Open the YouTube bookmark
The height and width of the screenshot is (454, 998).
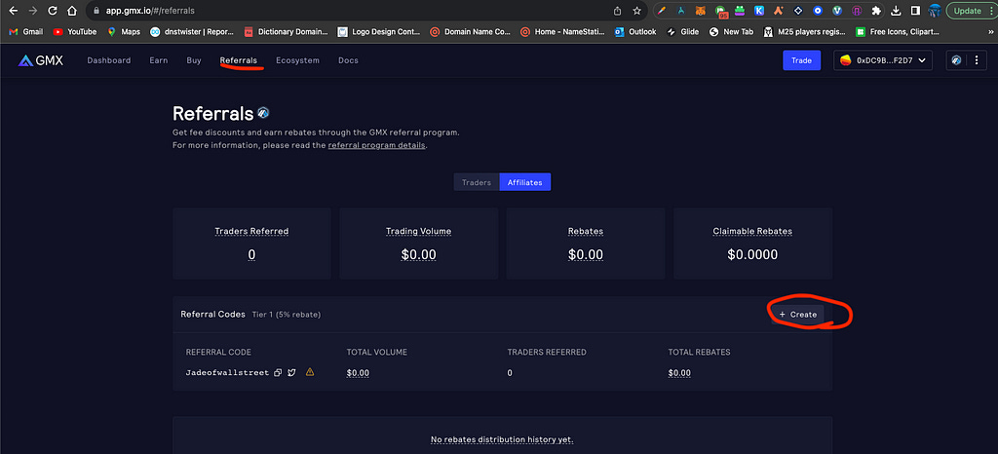[x=75, y=31]
